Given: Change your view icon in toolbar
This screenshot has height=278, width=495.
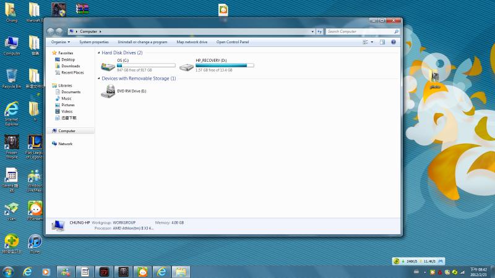Looking at the screenshot, I should pyautogui.click(x=365, y=42).
